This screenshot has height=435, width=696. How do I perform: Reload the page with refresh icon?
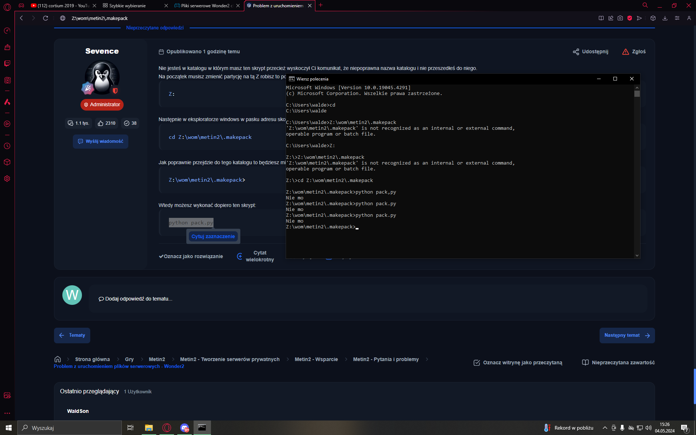(x=45, y=18)
